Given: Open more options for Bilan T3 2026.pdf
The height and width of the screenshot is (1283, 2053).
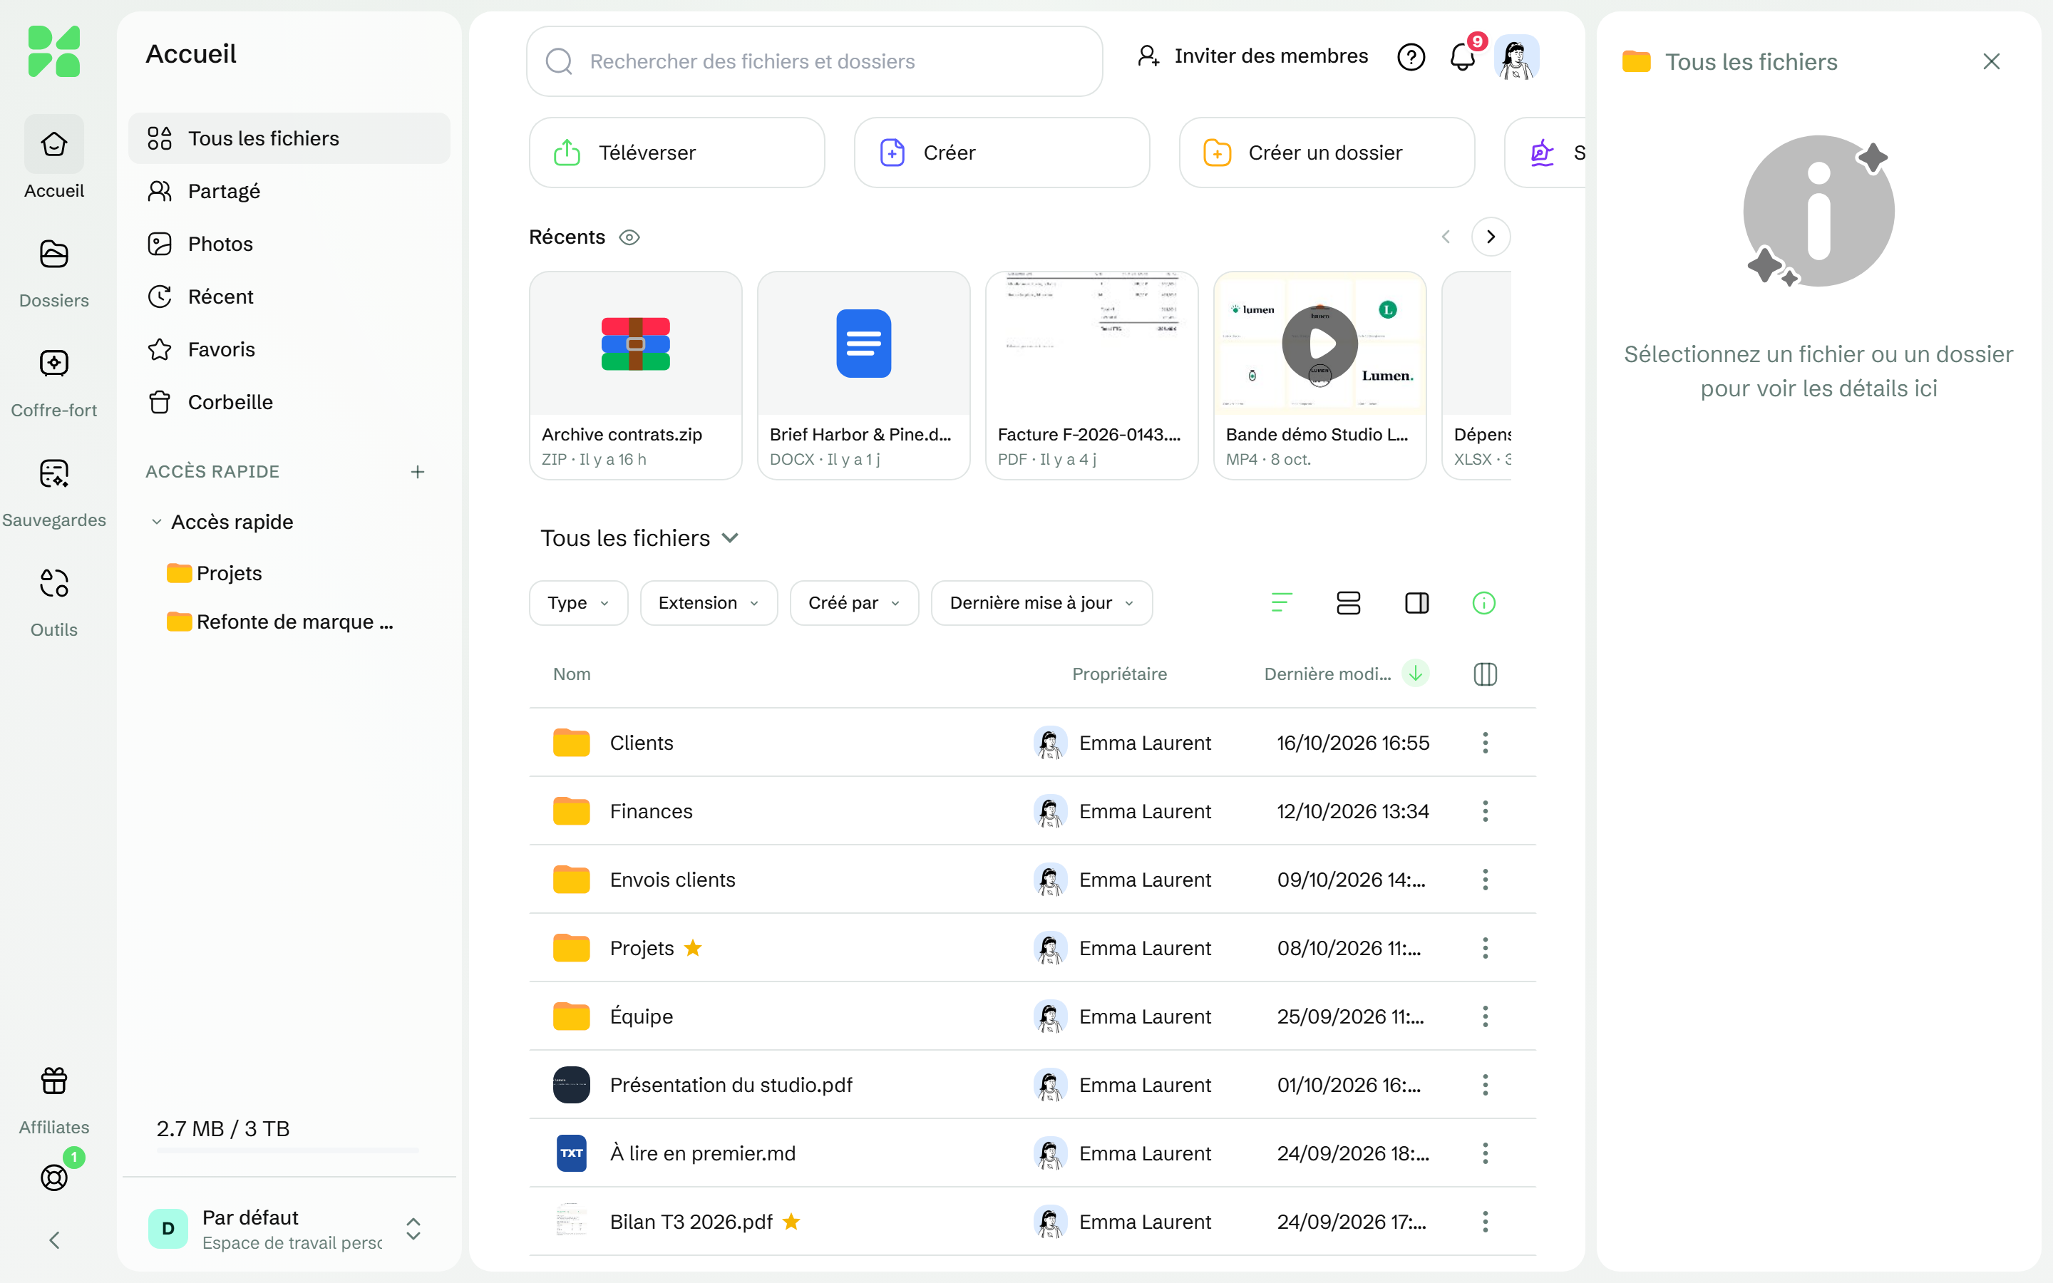Looking at the screenshot, I should pos(1485,1222).
